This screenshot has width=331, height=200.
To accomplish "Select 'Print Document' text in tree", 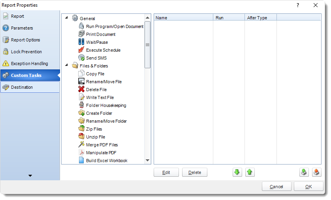I will click(x=101, y=34).
